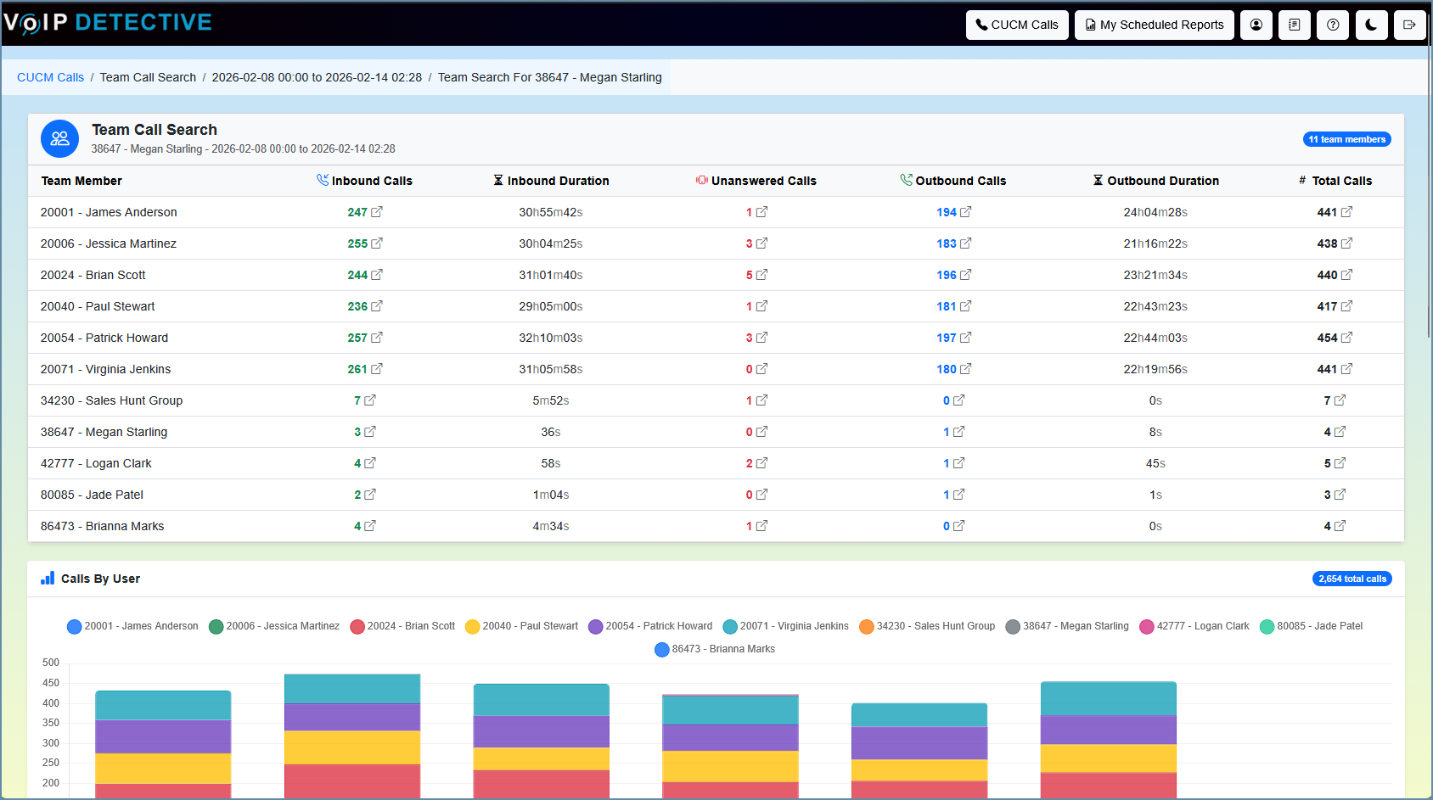Click Paul Stewart inbound duration 29h05m00s

click(x=551, y=306)
